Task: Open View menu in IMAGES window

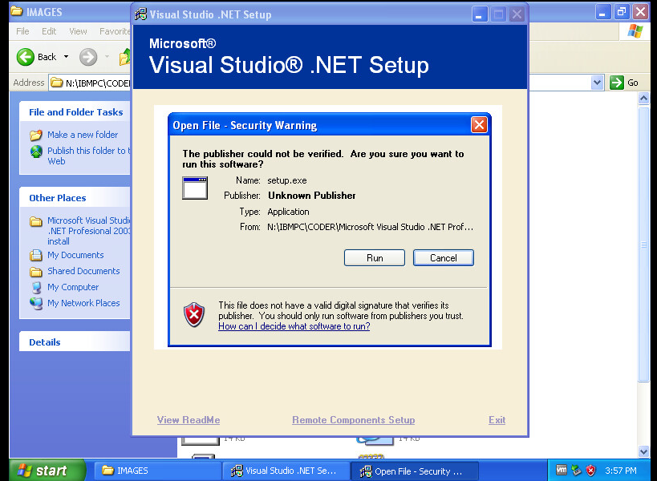Action: pyautogui.click(x=78, y=31)
